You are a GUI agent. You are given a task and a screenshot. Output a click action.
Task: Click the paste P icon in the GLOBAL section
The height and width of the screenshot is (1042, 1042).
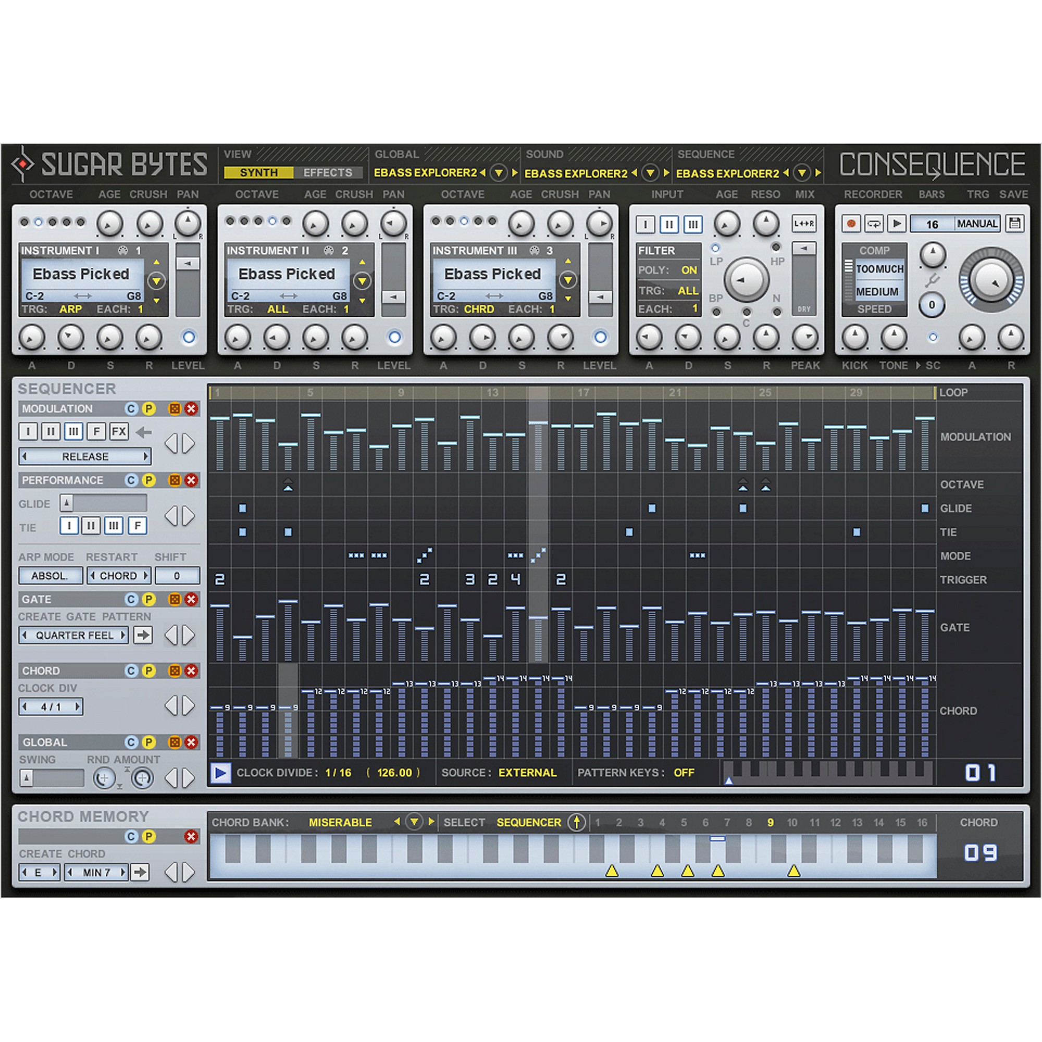tap(150, 742)
